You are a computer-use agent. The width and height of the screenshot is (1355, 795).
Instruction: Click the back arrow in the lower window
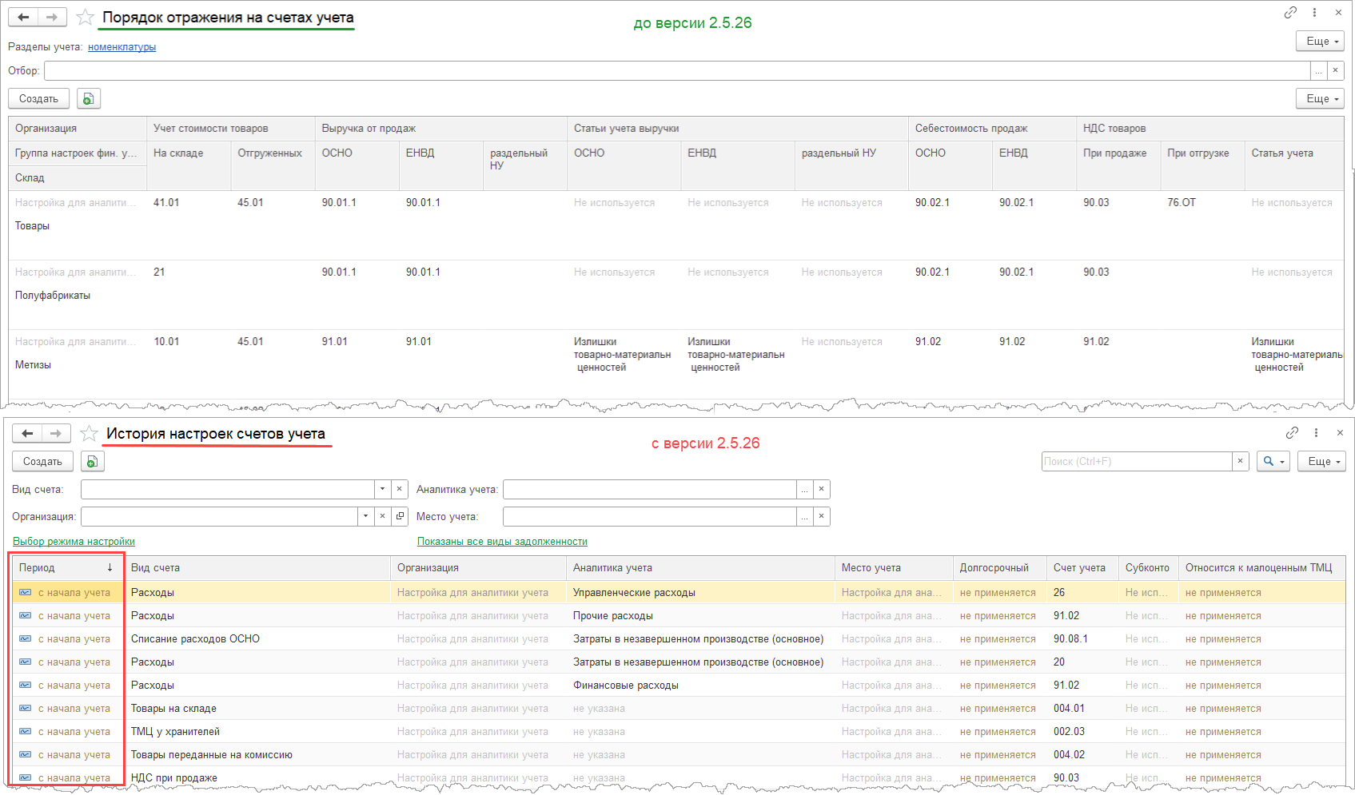pos(27,434)
